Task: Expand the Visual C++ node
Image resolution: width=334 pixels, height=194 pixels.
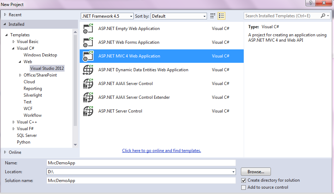Action: pos(13,122)
